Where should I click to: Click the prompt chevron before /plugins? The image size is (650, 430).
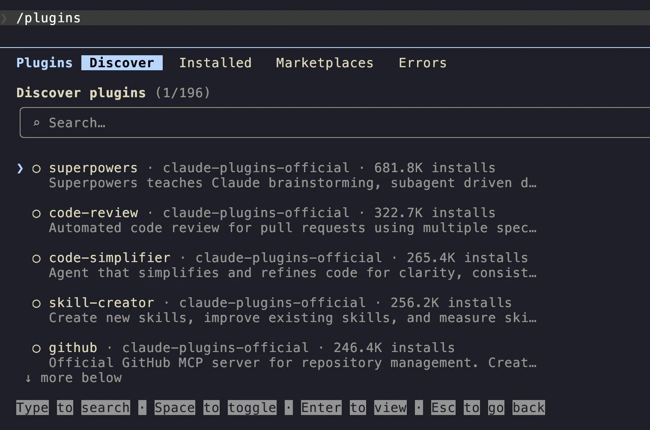click(x=4, y=18)
